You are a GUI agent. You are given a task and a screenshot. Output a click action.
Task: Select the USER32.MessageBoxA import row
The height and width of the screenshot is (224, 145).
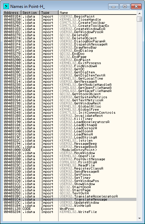70,147
